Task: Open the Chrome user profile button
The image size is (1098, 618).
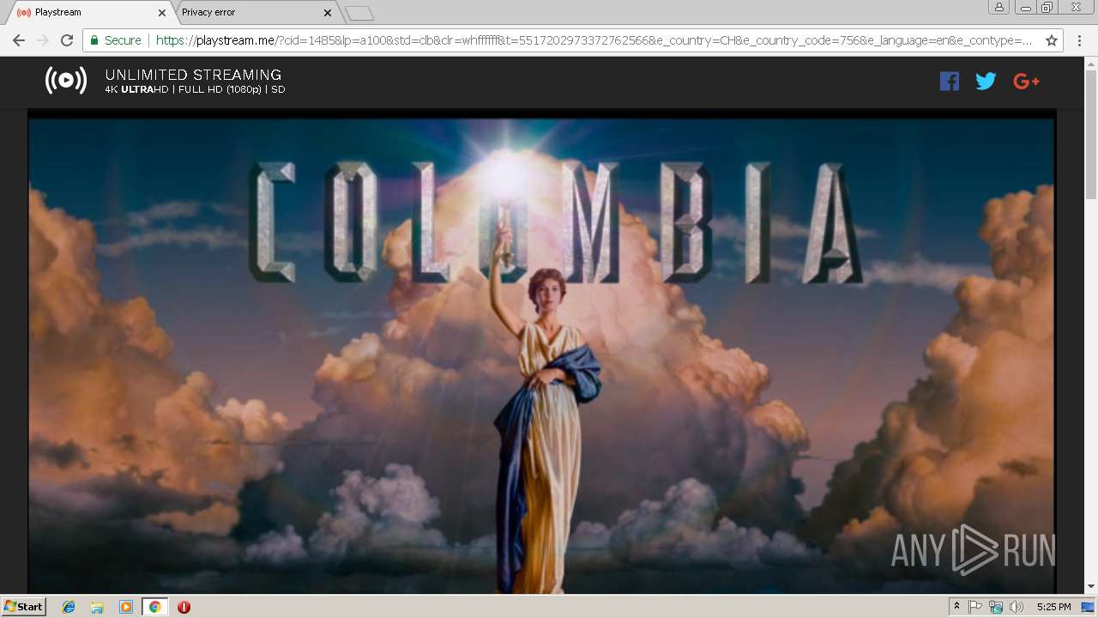Action: (x=998, y=7)
